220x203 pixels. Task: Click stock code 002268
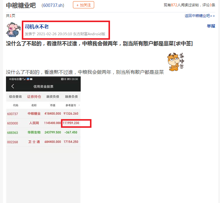[13, 142]
